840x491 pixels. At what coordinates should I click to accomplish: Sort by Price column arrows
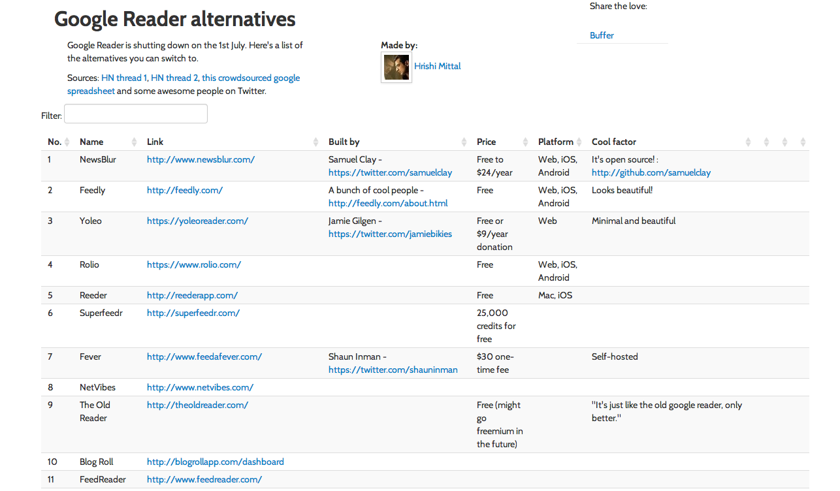click(x=525, y=142)
